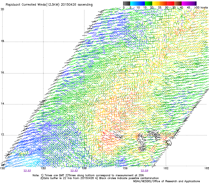Click the latitude label '14' on left axis
The width and height of the screenshot is (209, 183).
coord(2,104)
